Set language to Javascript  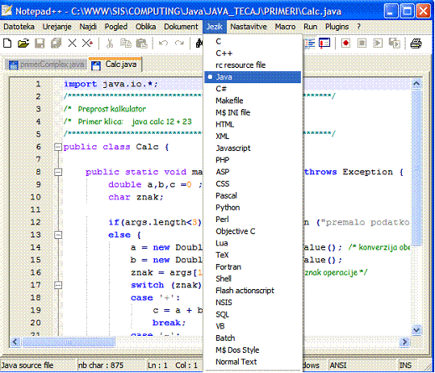pyautogui.click(x=253, y=149)
